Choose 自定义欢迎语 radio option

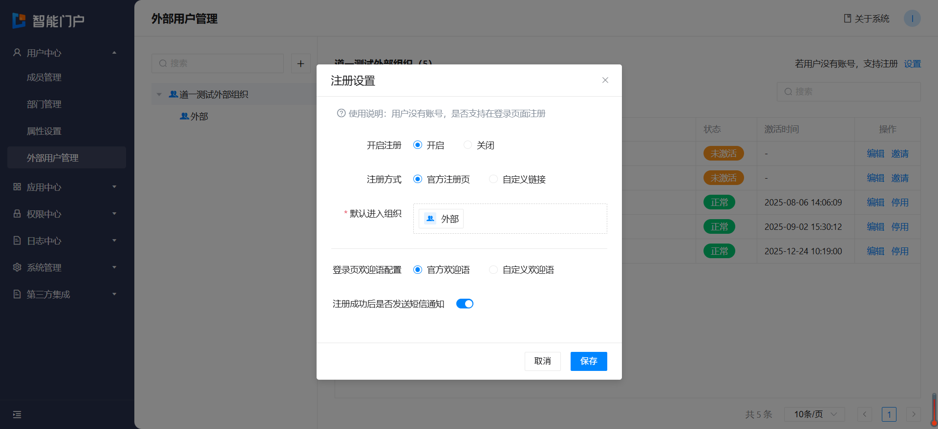pyautogui.click(x=493, y=269)
